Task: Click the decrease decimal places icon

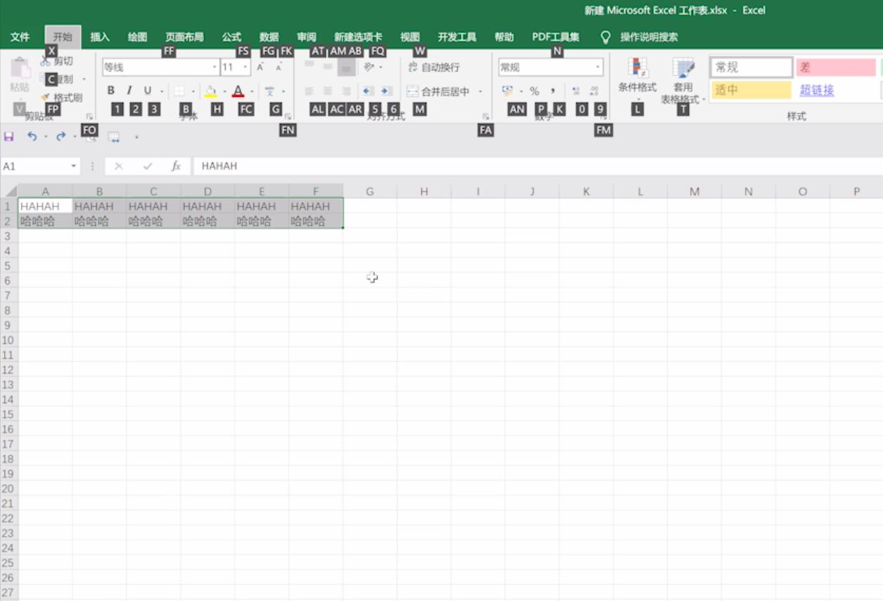Action: pyautogui.click(x=595, y=91)
